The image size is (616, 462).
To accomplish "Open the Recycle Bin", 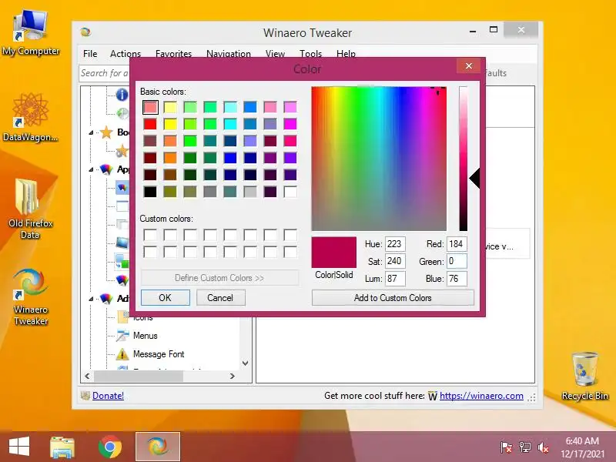I will (x=585, y=377).
